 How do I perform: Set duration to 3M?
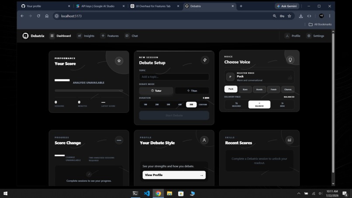(168, 104)
